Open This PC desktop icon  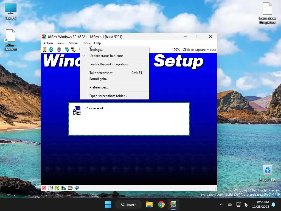[11, 12]
